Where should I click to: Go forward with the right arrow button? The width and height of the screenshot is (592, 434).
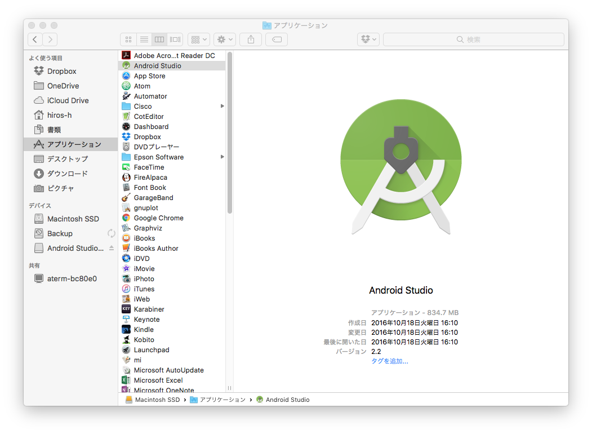pyautogui.click(x=50, y=39)
